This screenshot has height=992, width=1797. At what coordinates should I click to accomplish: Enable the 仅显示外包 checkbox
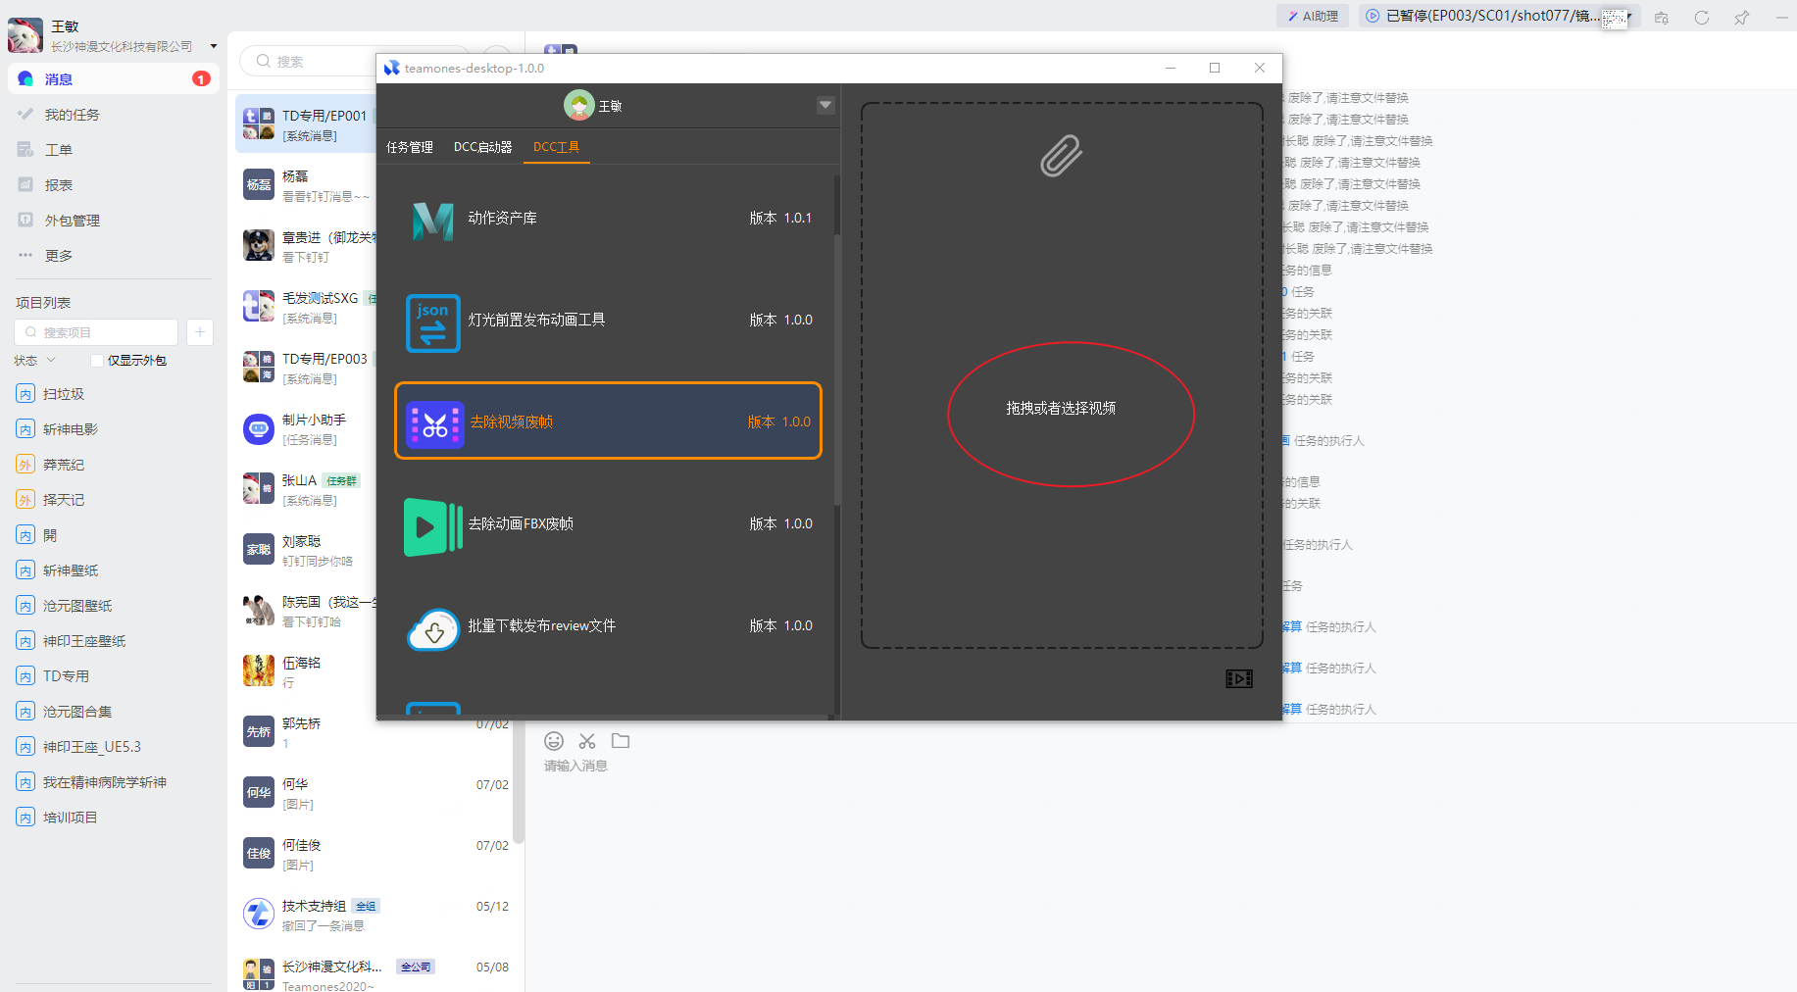97,361
